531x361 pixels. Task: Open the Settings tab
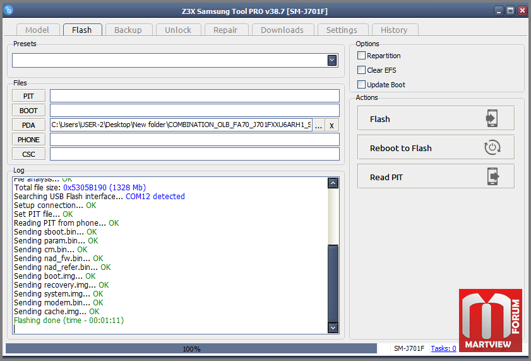click(342, 30)
